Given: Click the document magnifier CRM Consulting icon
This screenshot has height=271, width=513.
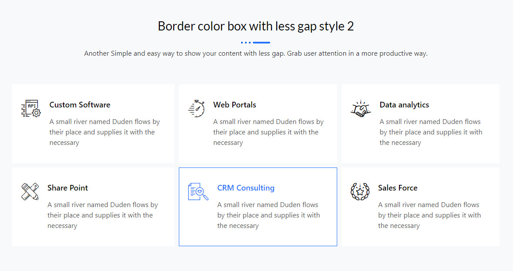Looking at the screenshot, I should (198, 191).
